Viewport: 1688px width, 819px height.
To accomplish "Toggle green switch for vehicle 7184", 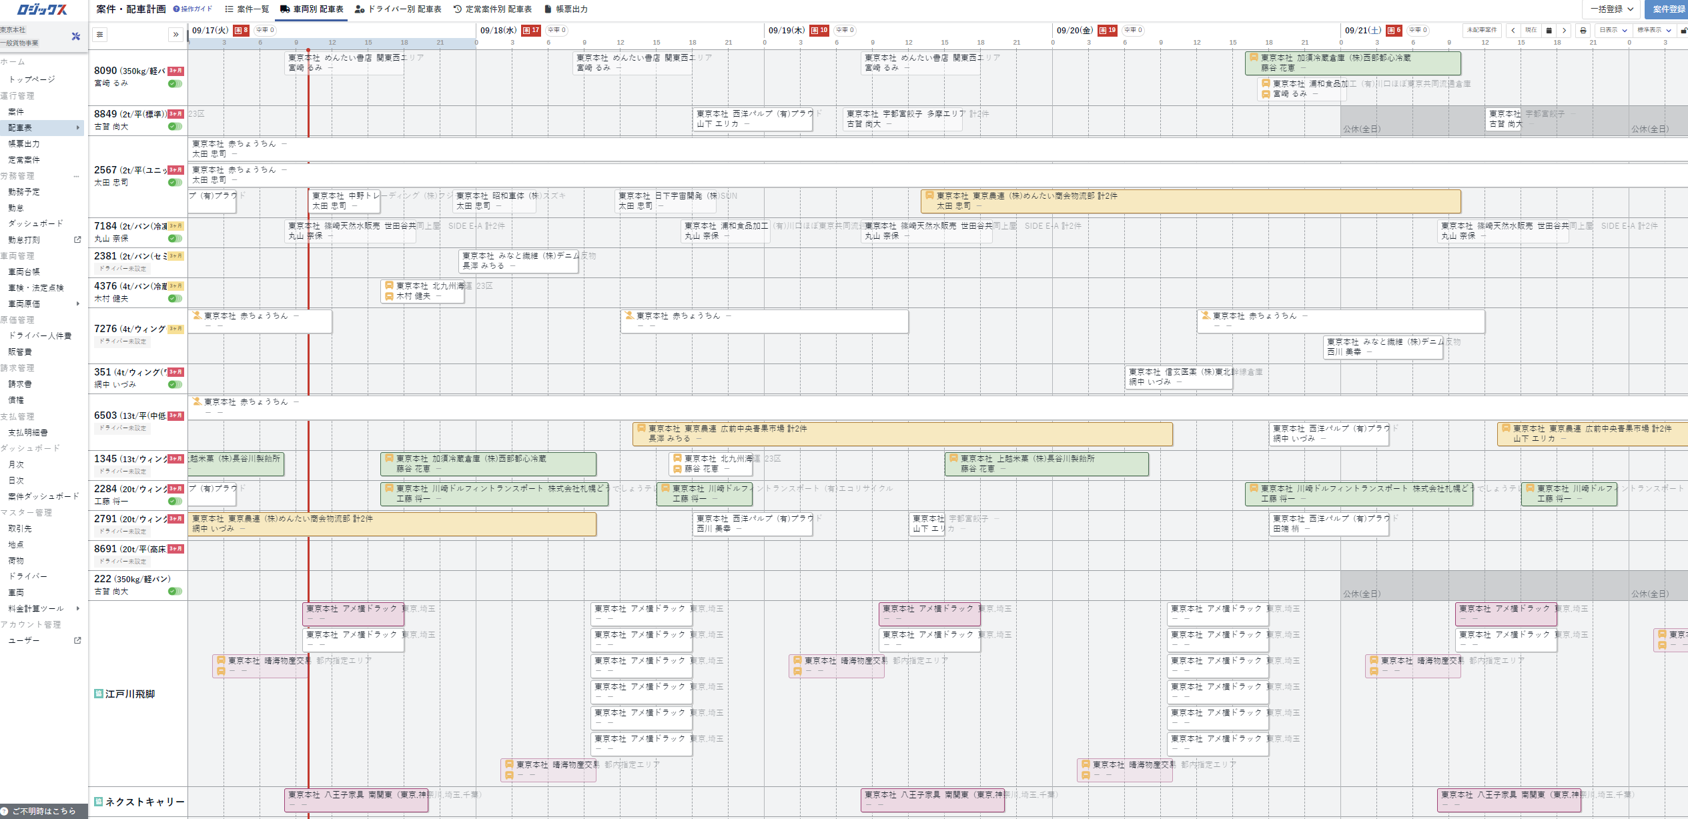I will click(x=175, y=238).
